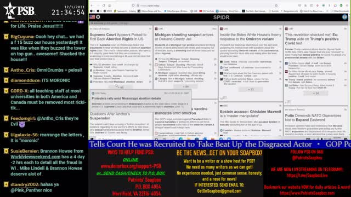Click the browser back arrow
Image resolution: width=351 pixels, height=197 pixels.
point(92,5)
